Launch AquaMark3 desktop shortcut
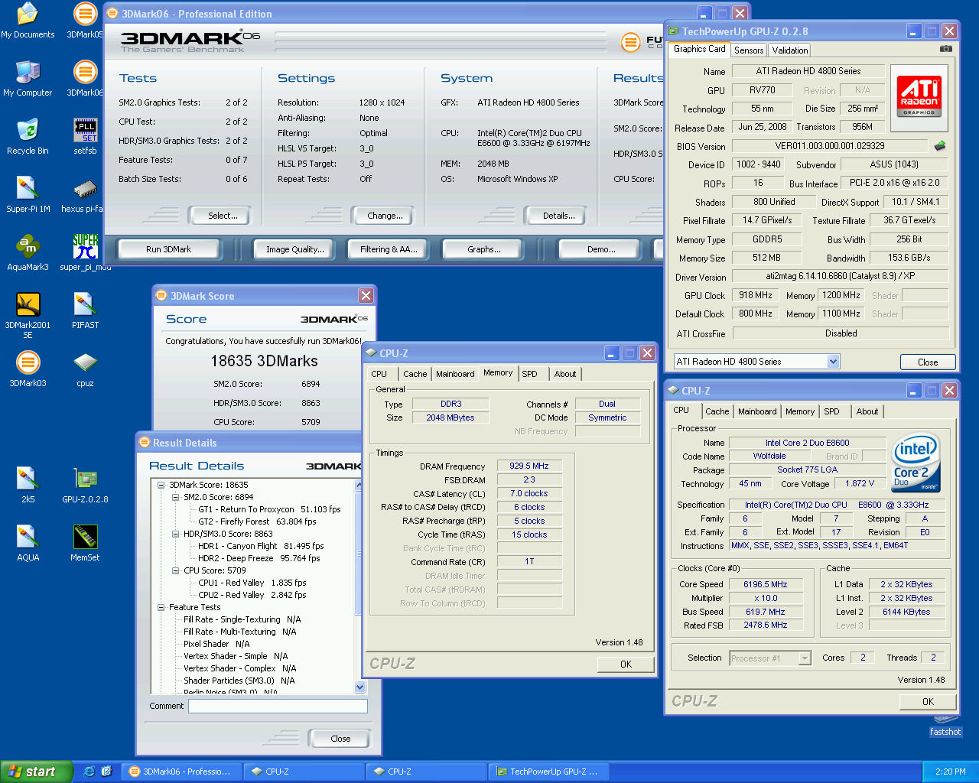 click(28, 253)
